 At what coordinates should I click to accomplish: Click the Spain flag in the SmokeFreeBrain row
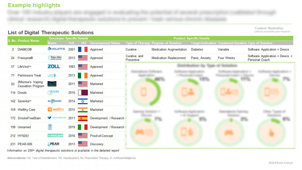(83, 118)
